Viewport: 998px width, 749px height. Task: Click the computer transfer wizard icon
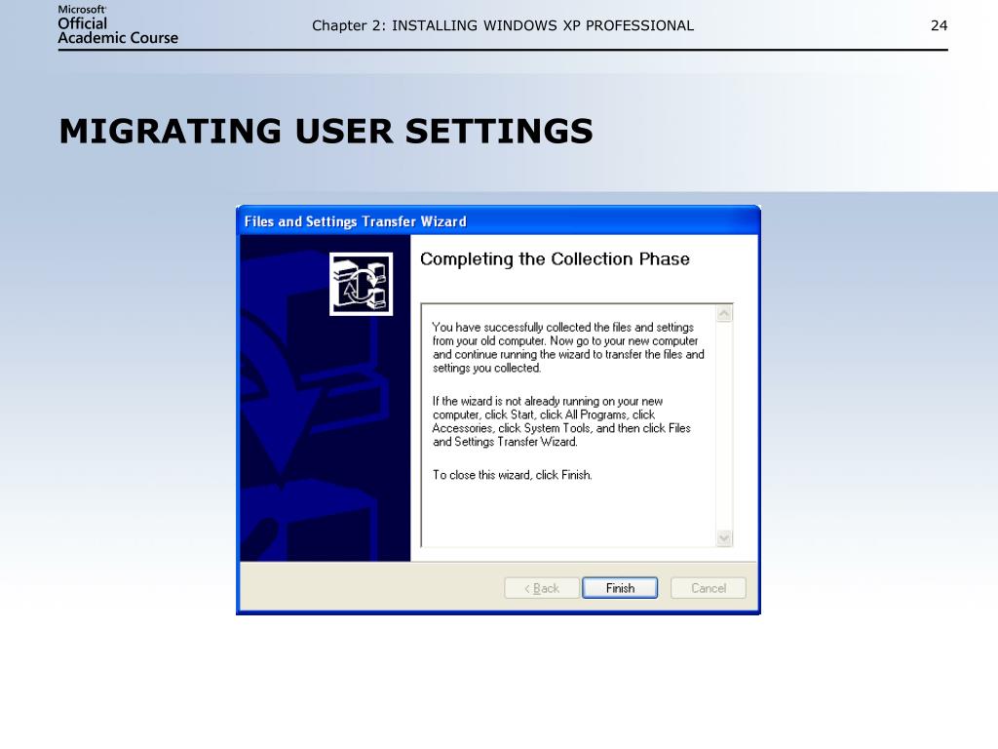click(361, 284)
